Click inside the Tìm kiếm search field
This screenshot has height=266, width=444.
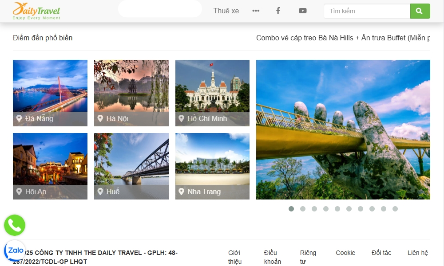367,11
